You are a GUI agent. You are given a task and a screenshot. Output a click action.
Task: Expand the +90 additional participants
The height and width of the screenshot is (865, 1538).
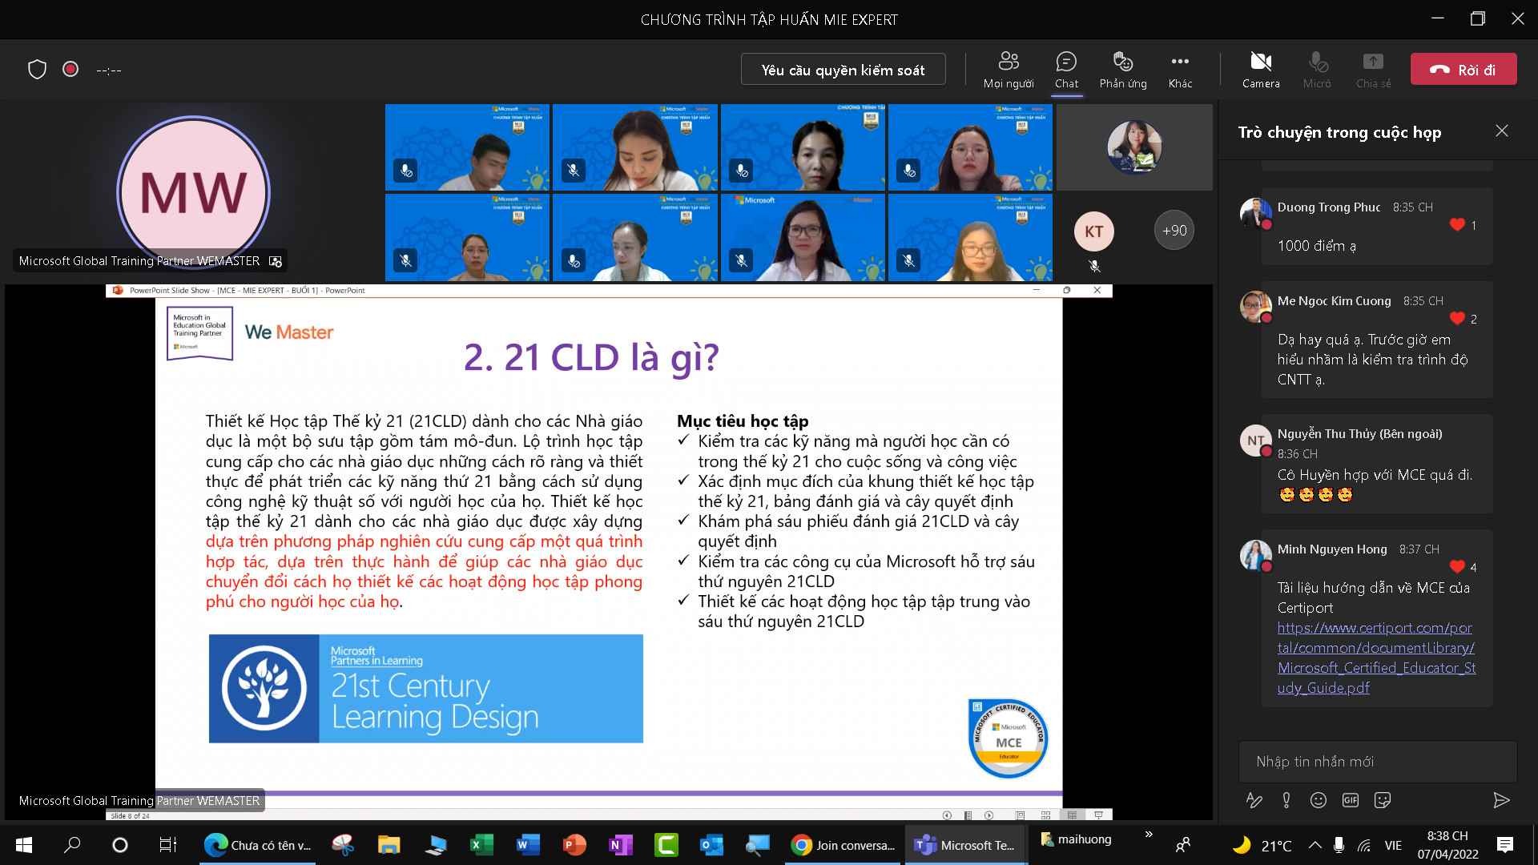(x=1174, y=231)
